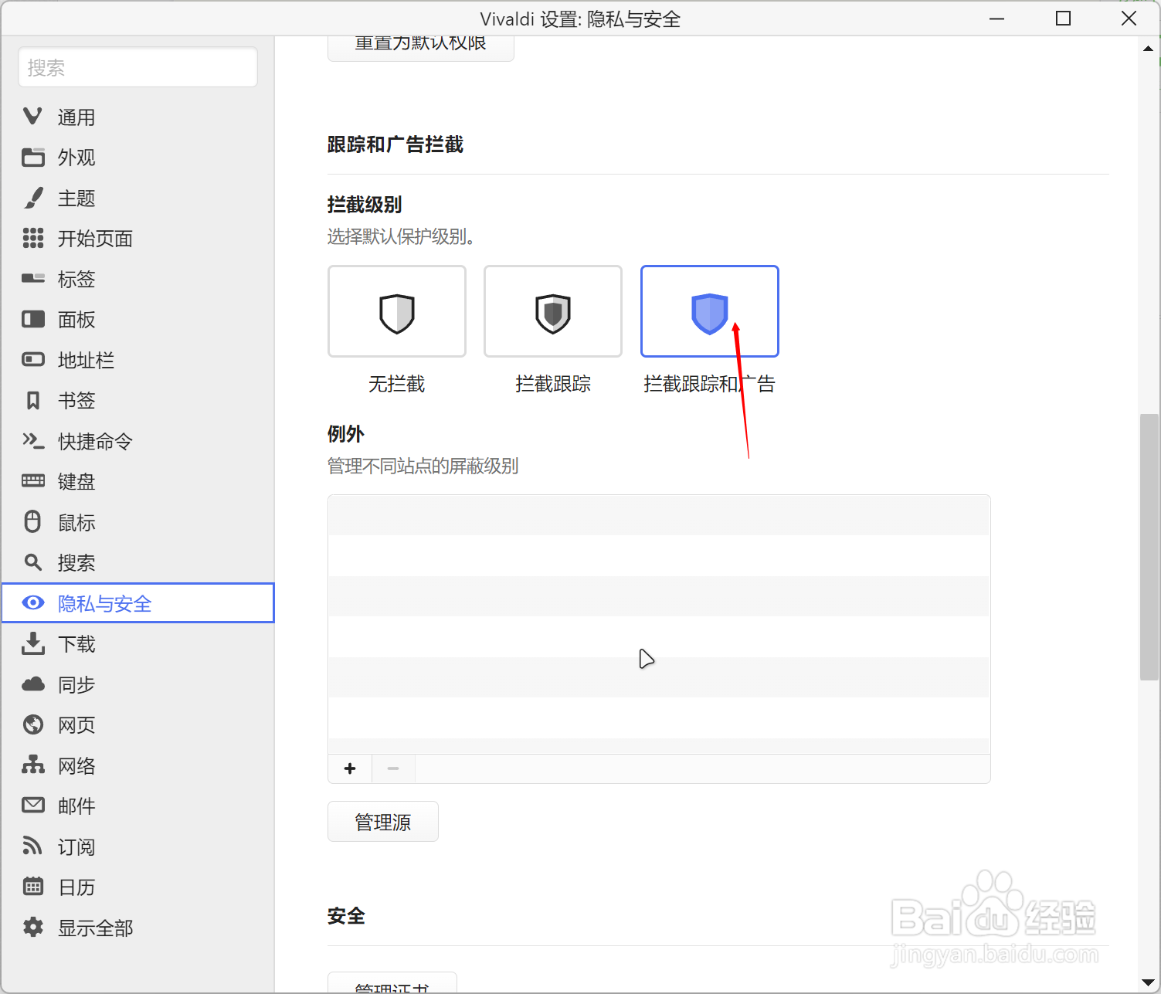Open the 主题 themes settings section
This screenshot has width=1161, height=994.
pos(76,198)
